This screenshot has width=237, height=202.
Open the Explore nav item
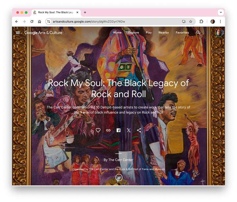(x=134, y=33)
